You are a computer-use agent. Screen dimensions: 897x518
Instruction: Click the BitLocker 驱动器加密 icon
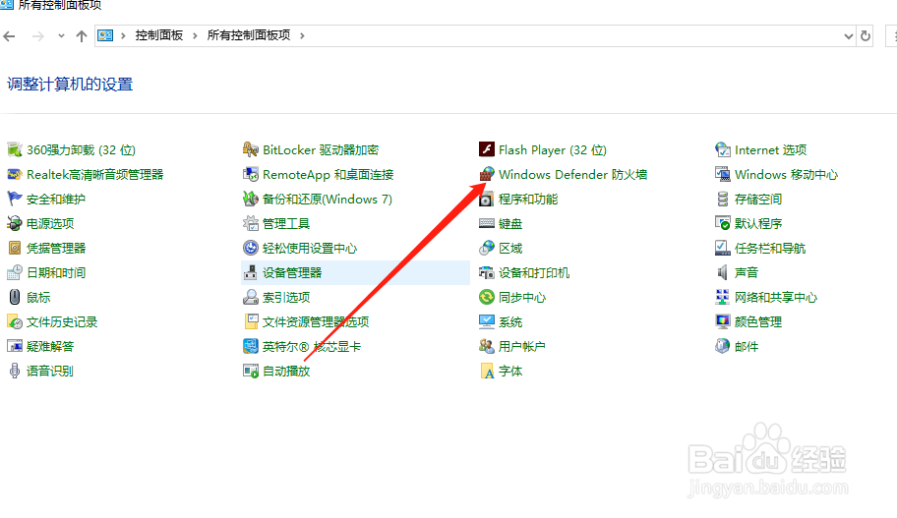[251, 149]
